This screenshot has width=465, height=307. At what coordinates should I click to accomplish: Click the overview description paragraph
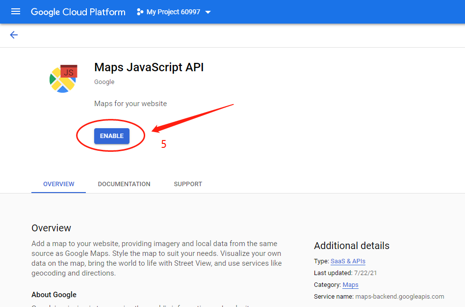[156, 258]
